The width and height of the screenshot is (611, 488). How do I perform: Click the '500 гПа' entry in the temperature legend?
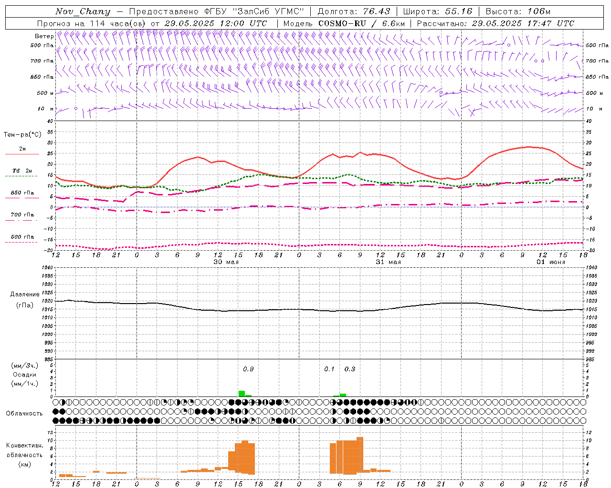pyautogui.click(x=22, y=237)
